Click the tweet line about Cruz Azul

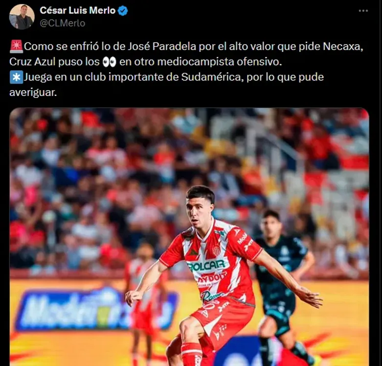tap(145, 62)
